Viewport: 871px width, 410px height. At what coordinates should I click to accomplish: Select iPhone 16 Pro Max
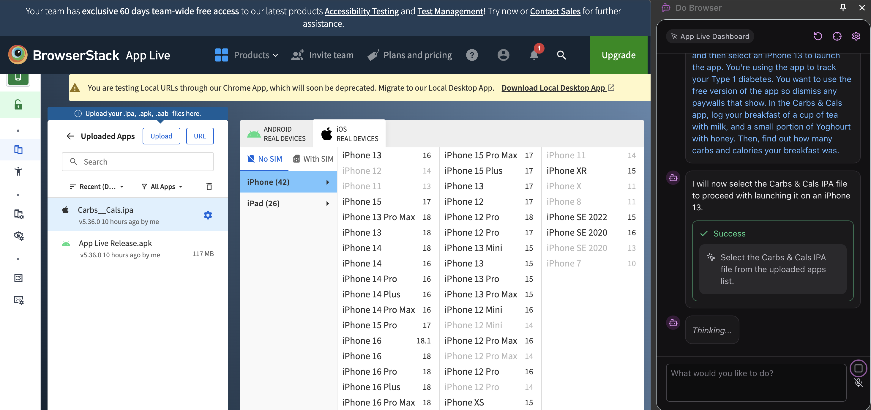386,402
